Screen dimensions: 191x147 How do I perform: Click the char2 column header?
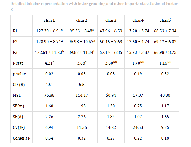tap(82, 20)
